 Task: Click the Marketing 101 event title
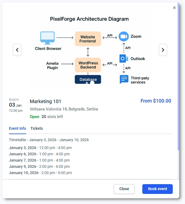click(x=45, y=101)
